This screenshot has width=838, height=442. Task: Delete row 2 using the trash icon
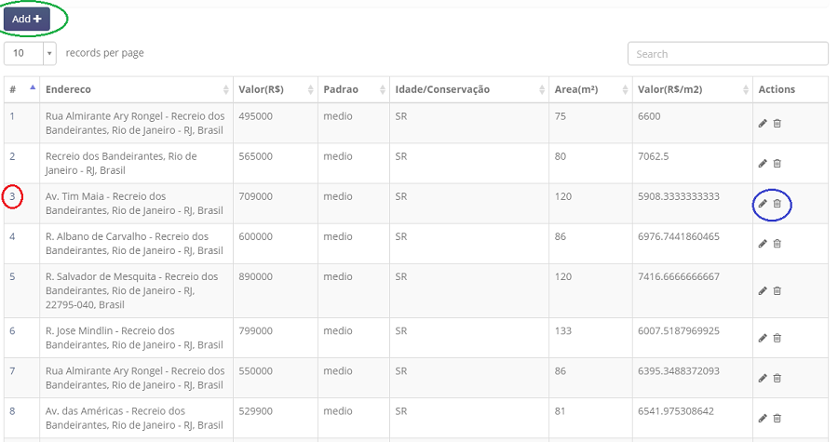point(777,164)
